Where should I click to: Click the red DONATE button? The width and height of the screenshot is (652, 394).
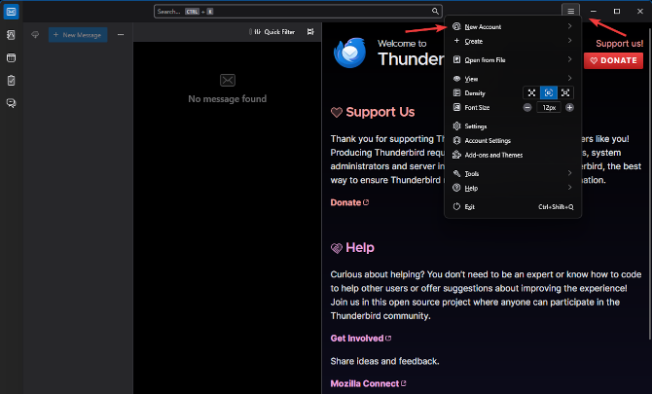pos(613,60)
